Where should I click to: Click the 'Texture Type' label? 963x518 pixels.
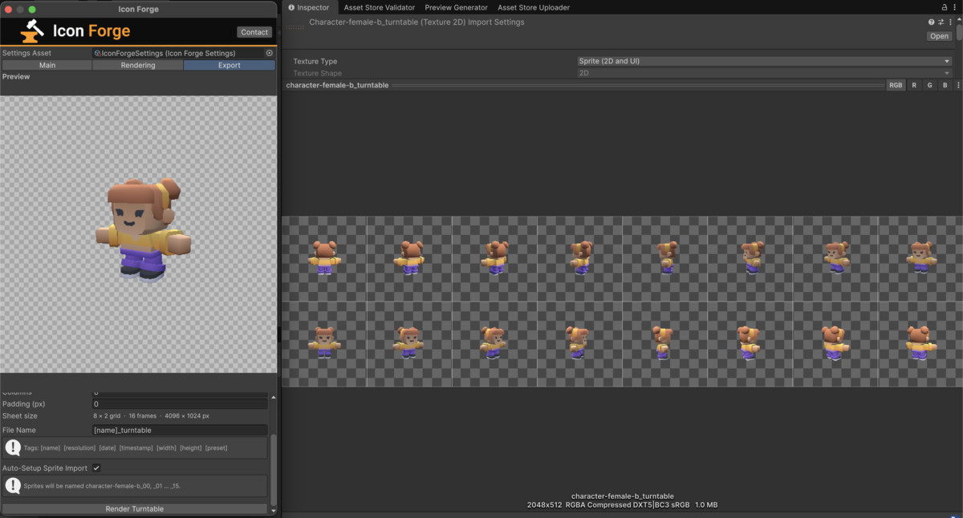click(x=315, y=61)
